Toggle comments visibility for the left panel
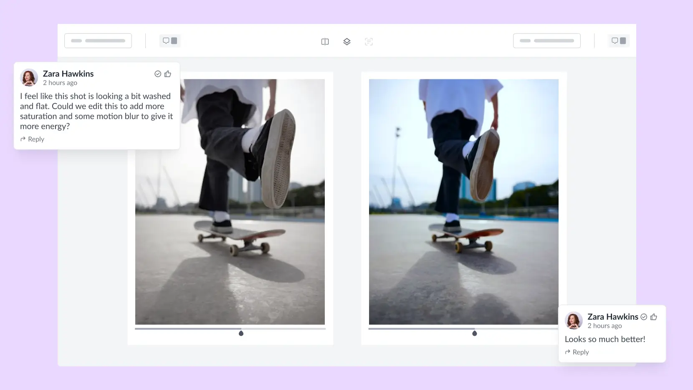This screenshot has width=693, height=390. pos(169,41)
